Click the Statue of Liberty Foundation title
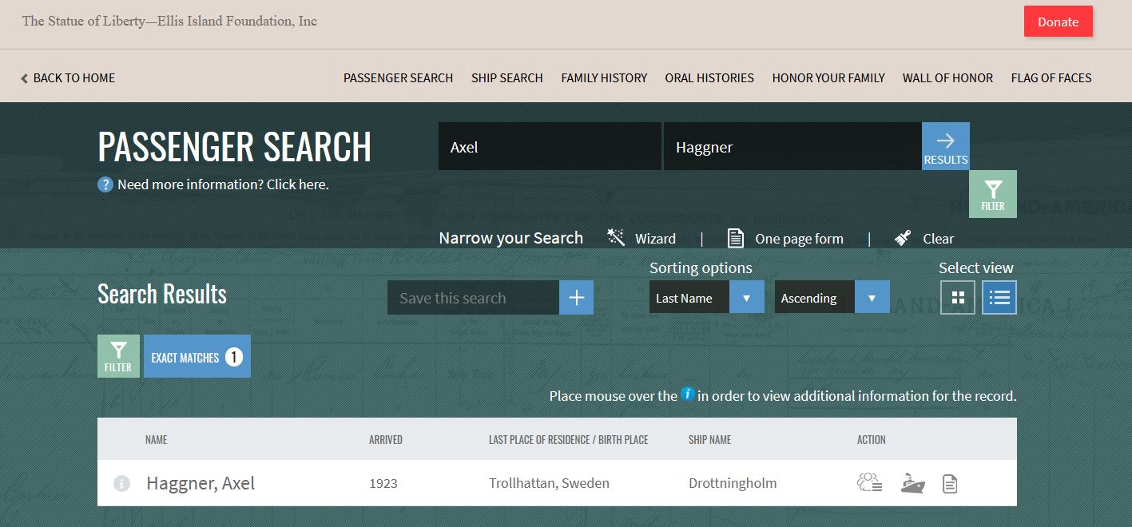The width and height of the screenshot is (1132, 527). [169, 21]
